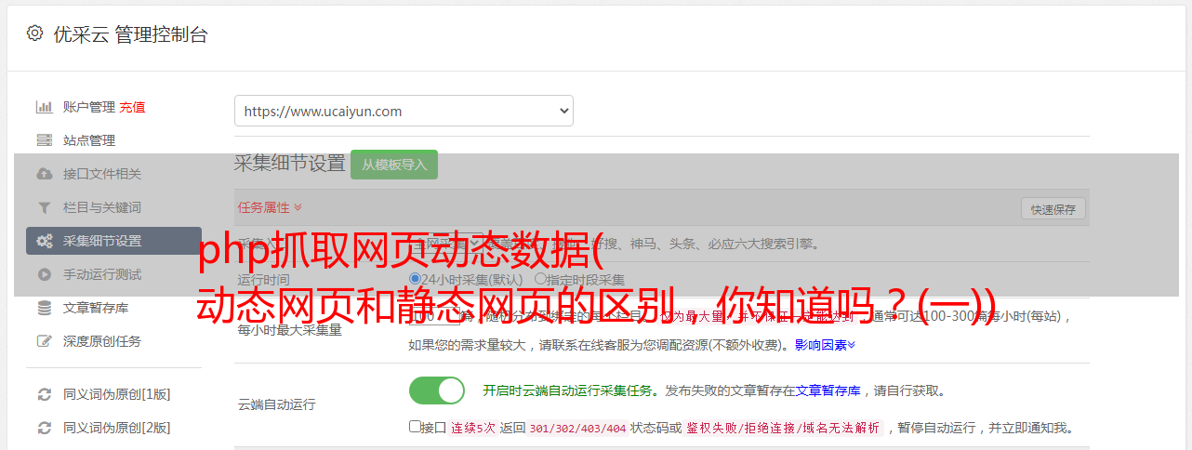Click the cloud icon for 接口文件相关

(x=44, y=174)
